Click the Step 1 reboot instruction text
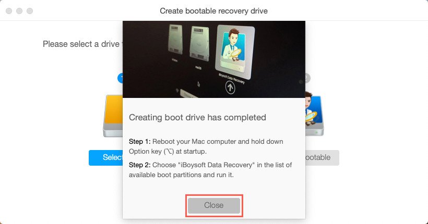 tap(206, 146)
